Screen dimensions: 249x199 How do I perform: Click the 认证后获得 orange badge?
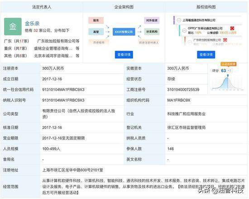click(x=228, y=64)
